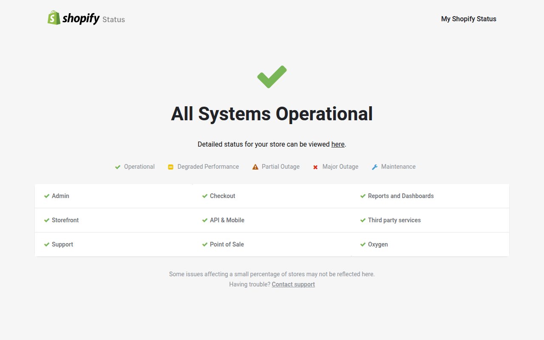Click the orange Partial Outage triangle icon
This screenshot has width=544, height=340.
(255, 167)
